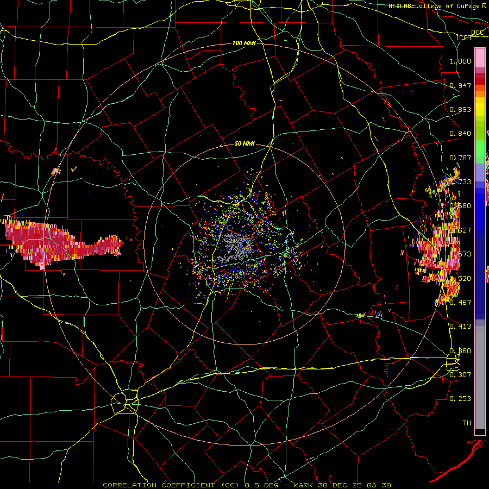Screen dimensions: 489x489
Task: Click the CORRELATION COEFFICIENT (CC) caption text
Action: (x=171, y=485)
